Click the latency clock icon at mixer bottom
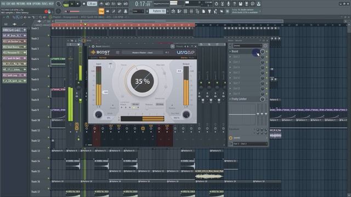Screen dimensions: 351x197 (231, 138)
